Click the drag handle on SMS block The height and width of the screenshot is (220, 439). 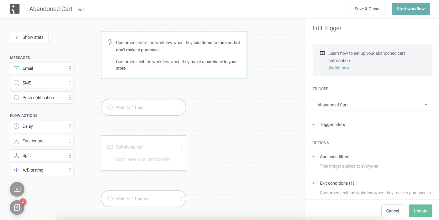(x=70, y=83)
